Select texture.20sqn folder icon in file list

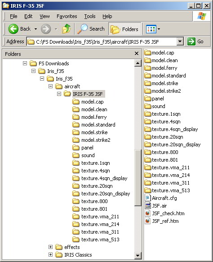tap(147, 137)
